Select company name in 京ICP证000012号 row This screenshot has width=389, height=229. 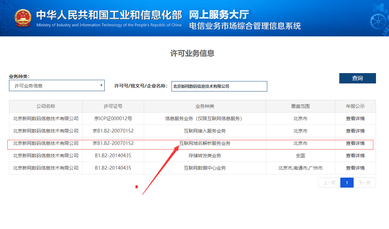46,119
